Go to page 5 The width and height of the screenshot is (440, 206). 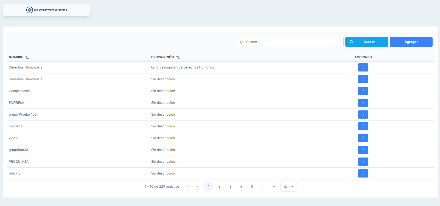[252, 187]
